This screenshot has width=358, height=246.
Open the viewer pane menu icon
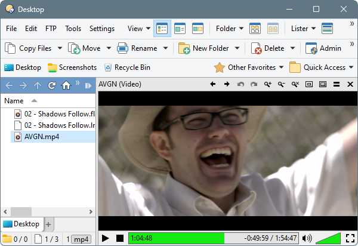[x=337, y=84]
